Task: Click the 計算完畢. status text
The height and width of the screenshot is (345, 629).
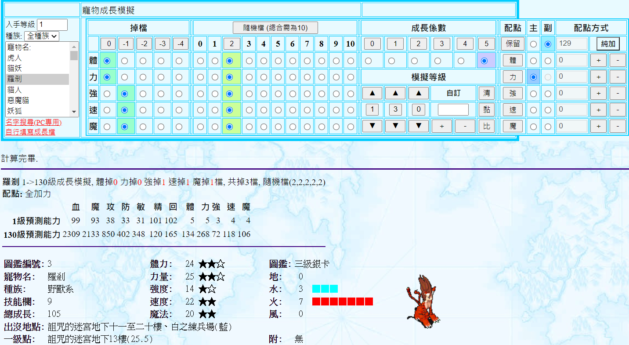Action: (19, 159)
